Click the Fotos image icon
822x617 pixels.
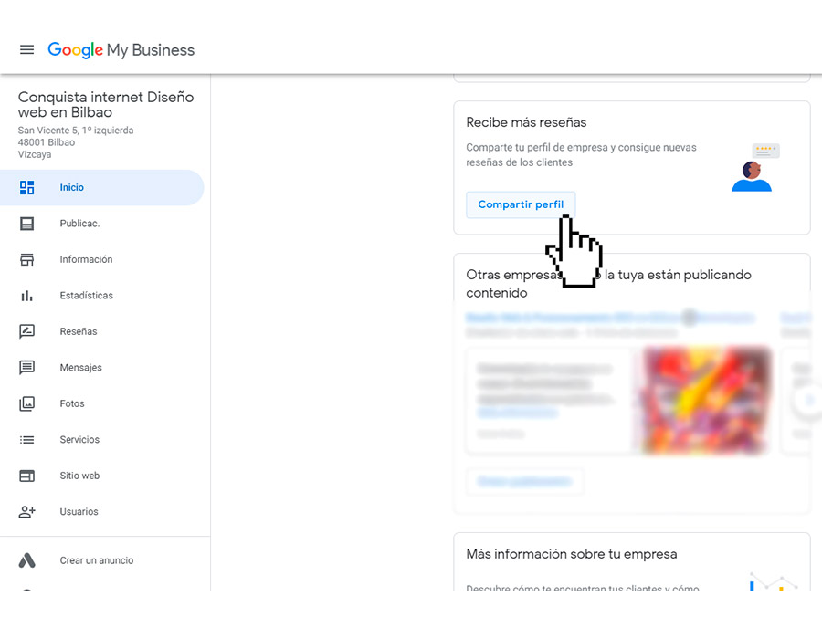point(27,403)
